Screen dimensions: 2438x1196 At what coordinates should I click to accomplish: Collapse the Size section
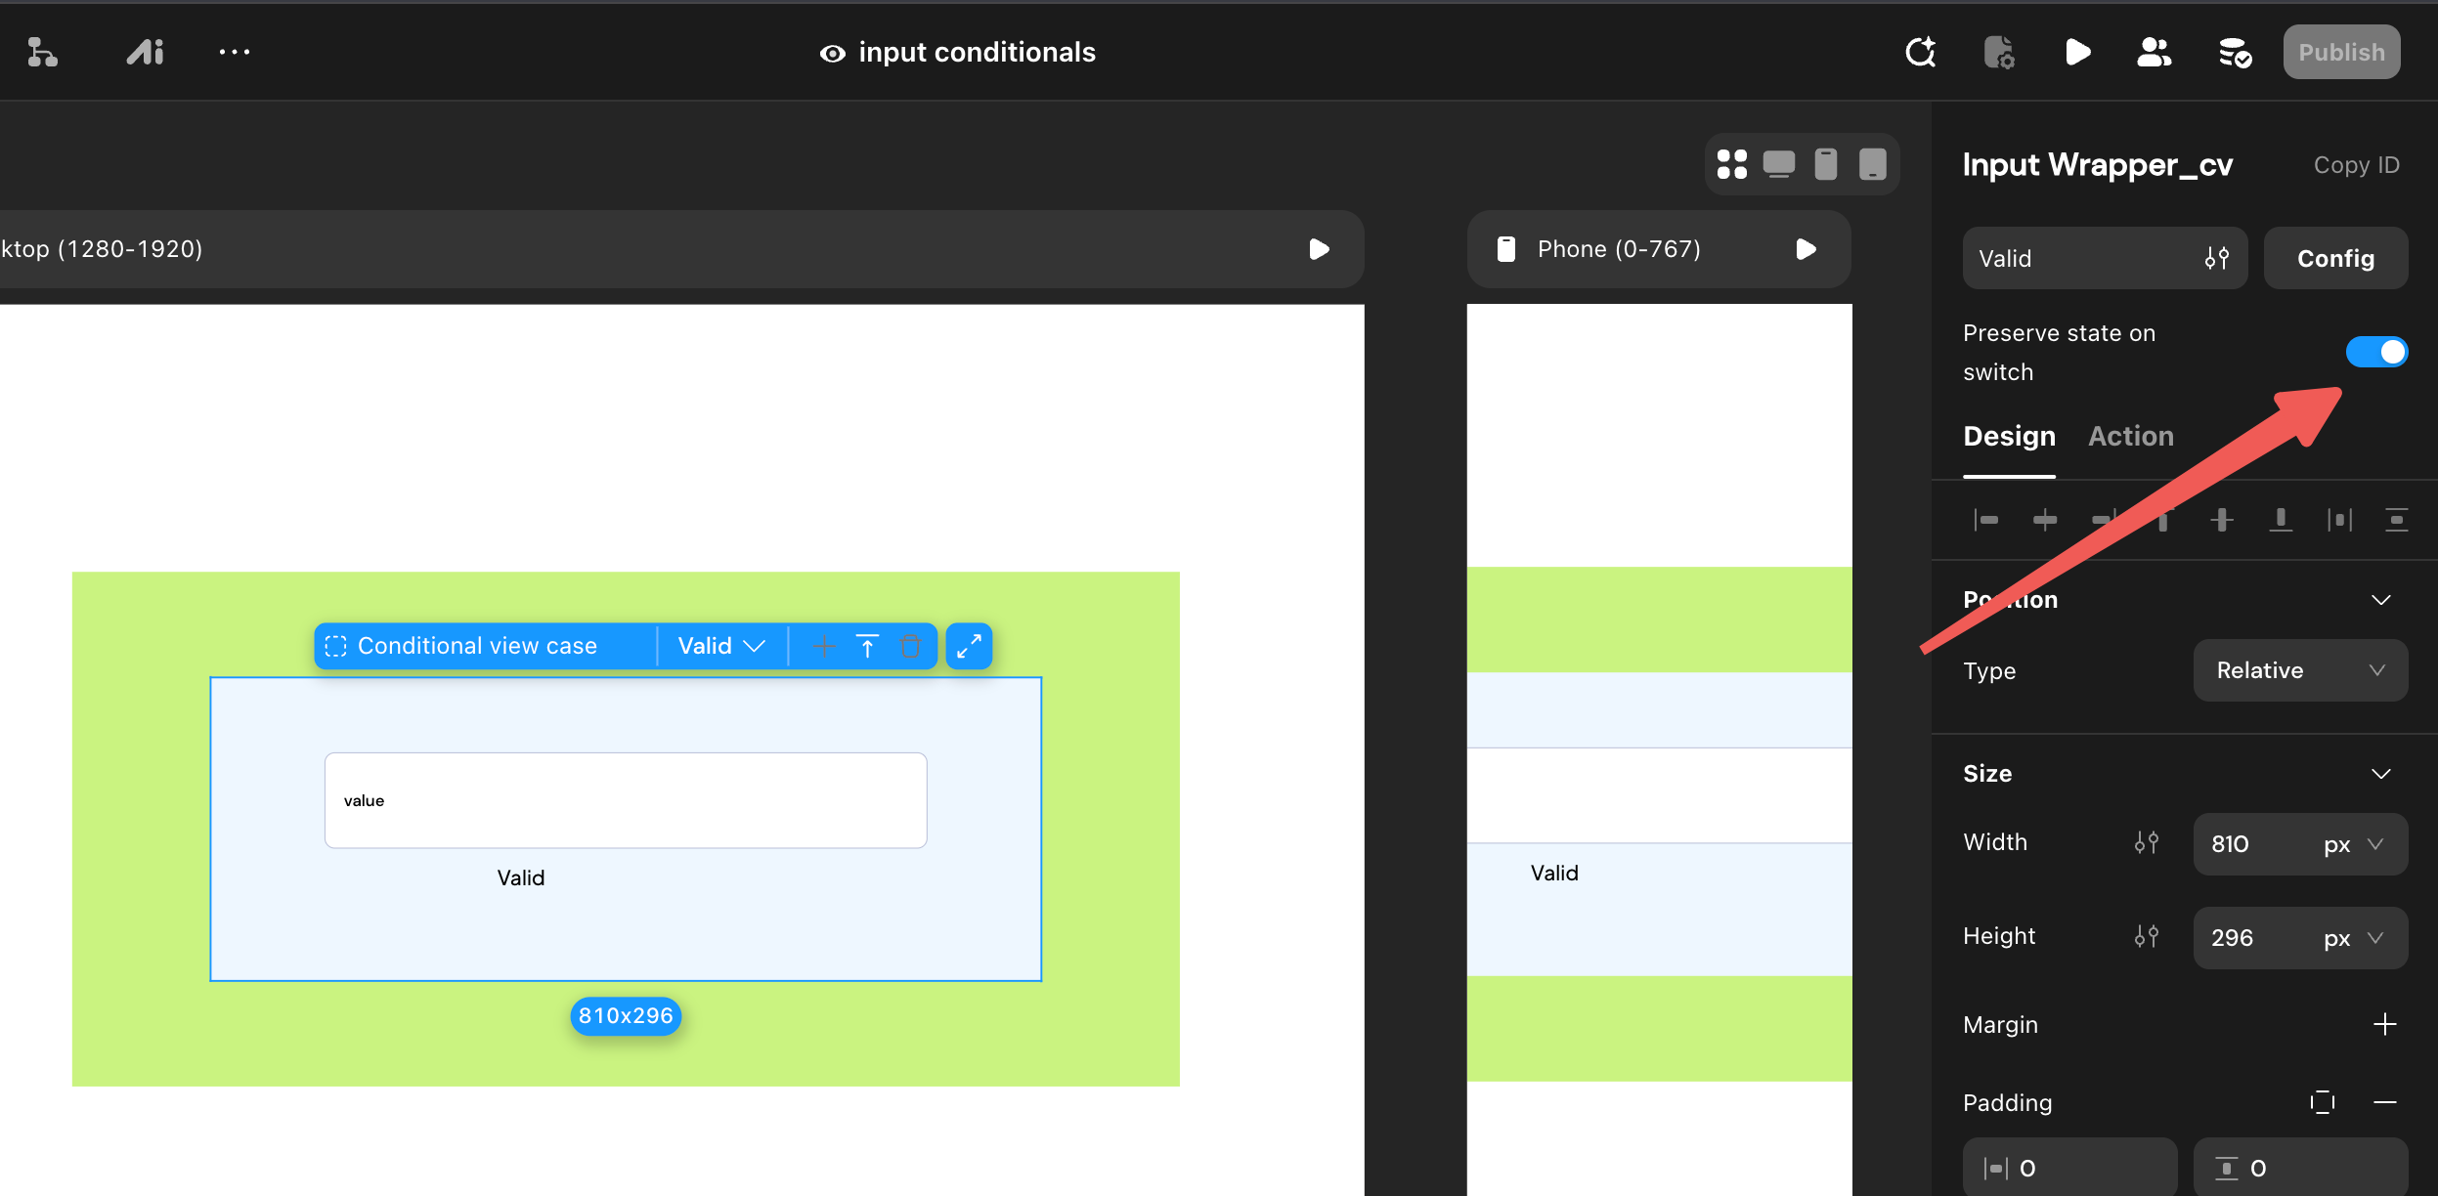tap(2381, 774)
